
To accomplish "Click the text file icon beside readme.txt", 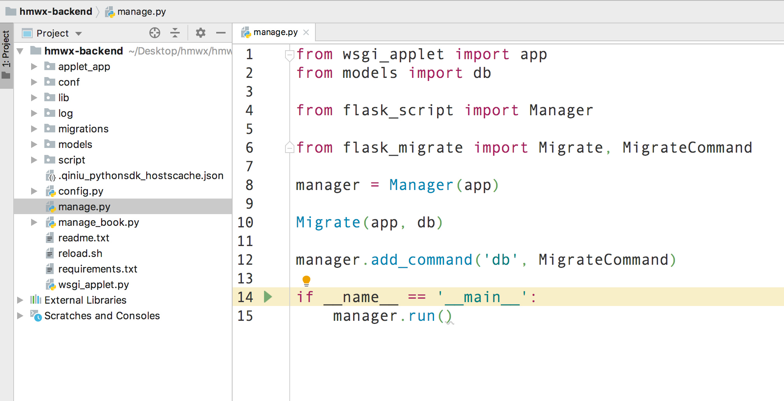I will pos(50,237).
